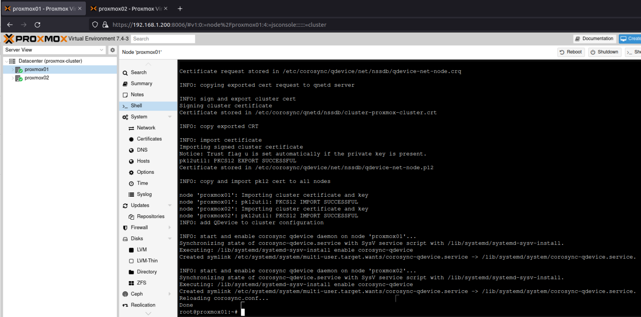Click the Reboot button
This screenshot has width=641, height=317.
[x=570, y=52]
